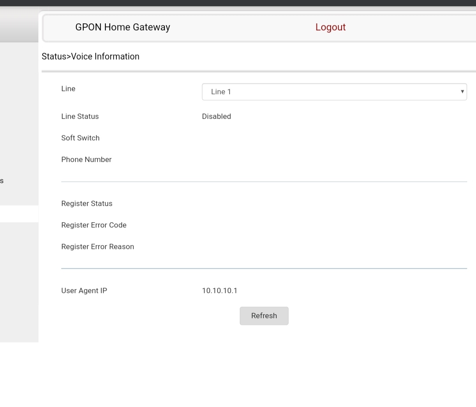Click the Logout link
The height and width of the screenshot is (407, 476).
click(330, 27)
